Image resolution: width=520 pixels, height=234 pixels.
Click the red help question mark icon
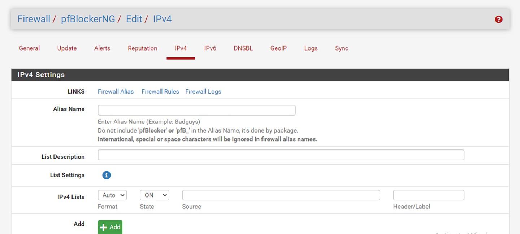pyautogui.click(x=499, y=19)
